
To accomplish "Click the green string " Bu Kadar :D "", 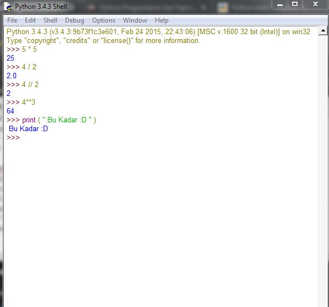I will click(x=67, y=120).
